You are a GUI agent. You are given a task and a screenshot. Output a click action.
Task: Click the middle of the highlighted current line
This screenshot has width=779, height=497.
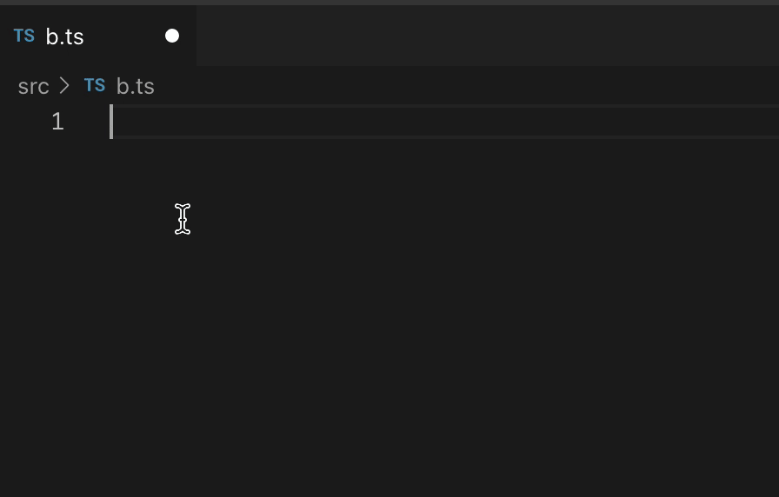[444, 122]
